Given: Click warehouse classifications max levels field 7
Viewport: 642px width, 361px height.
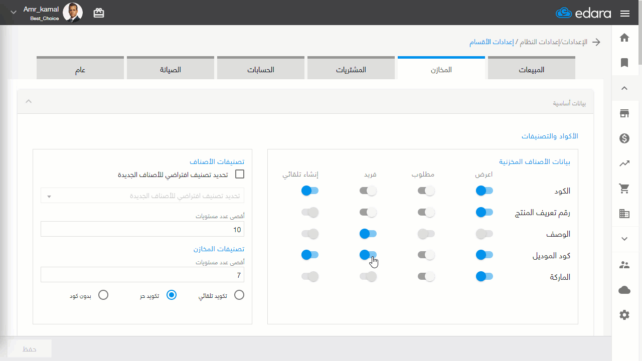Looking at the screenshot, I should tap(142, 274).
